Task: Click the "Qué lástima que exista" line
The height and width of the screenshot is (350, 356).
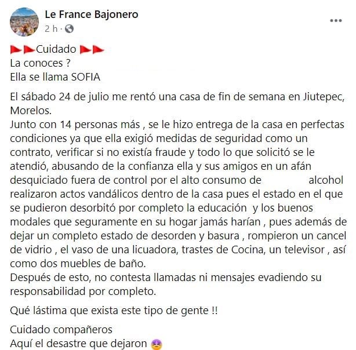Action: tap(114, 310)
